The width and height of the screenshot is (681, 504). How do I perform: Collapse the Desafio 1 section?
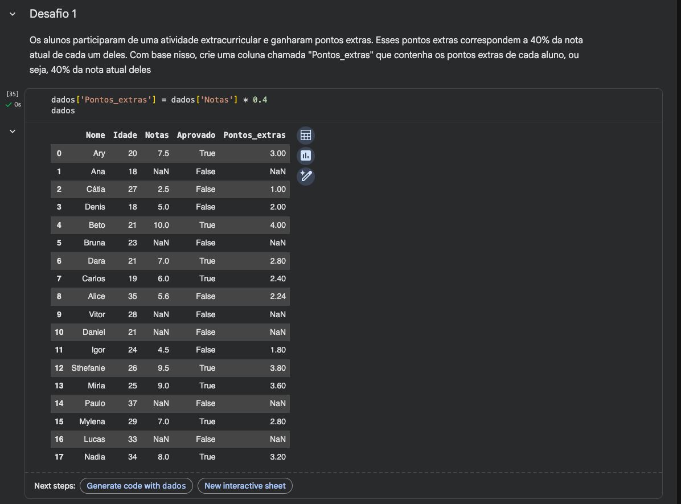tap(13, 14)
